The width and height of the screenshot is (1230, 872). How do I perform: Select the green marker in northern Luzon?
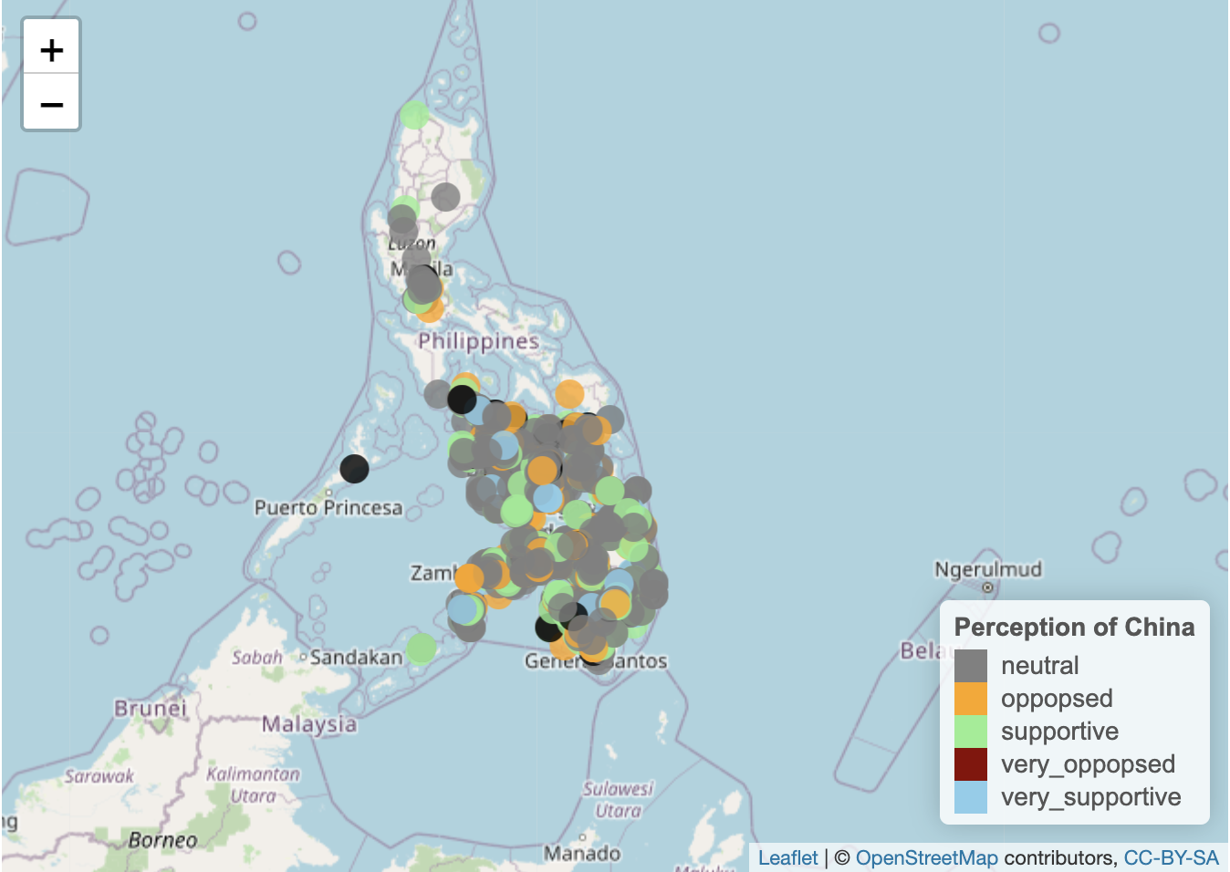click(414, 115)
